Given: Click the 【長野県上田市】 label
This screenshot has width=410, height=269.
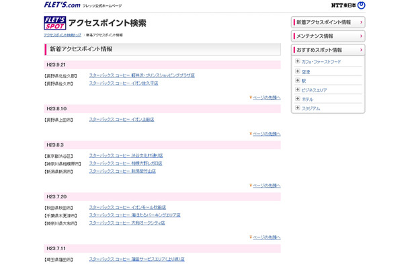Looking at the screenshot, I should pyautogui.click(x=59, y=120).
